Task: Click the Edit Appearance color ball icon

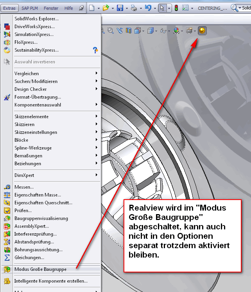Action: [176, 31]
